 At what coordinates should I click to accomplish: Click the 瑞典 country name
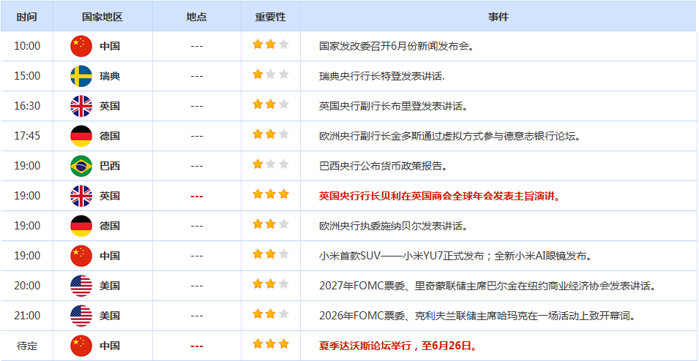click(110, 76)
